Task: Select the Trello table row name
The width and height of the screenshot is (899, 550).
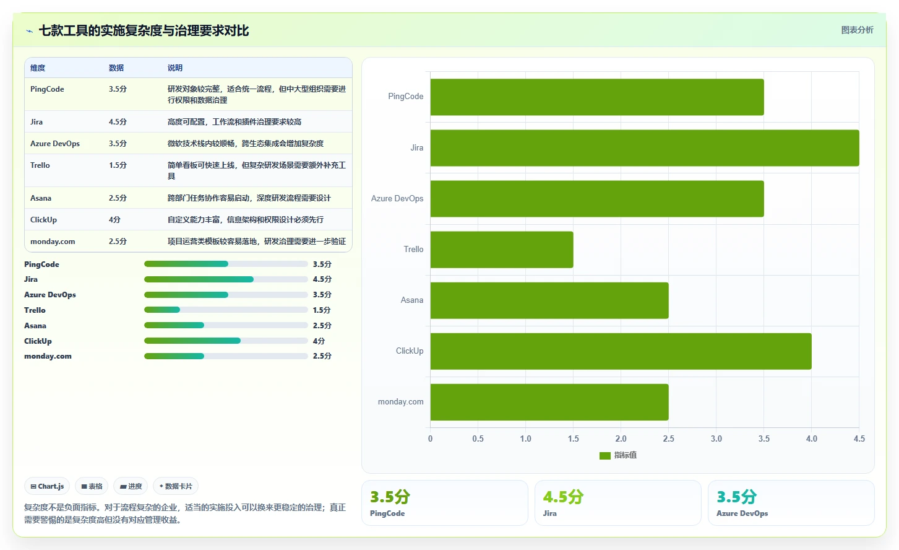Action: 40,165
